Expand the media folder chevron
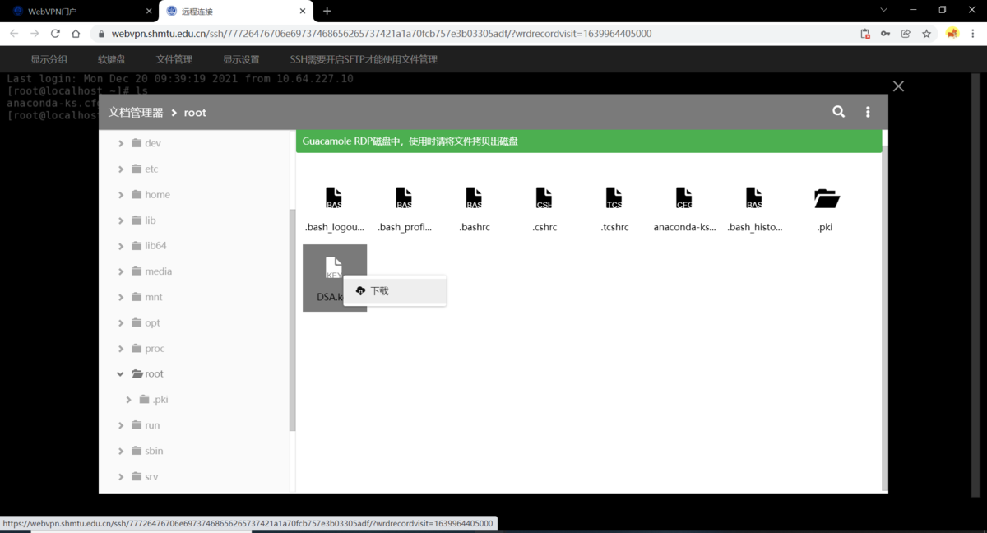Viewport: 987px width, 533px height. point(121,271)
